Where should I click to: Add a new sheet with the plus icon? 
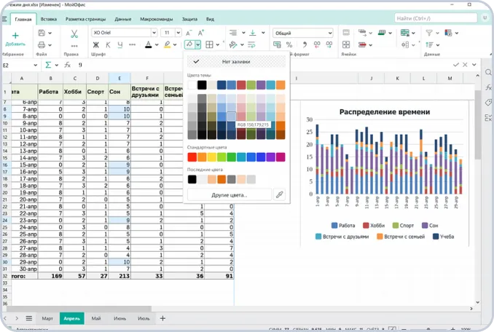coord(162,318)
